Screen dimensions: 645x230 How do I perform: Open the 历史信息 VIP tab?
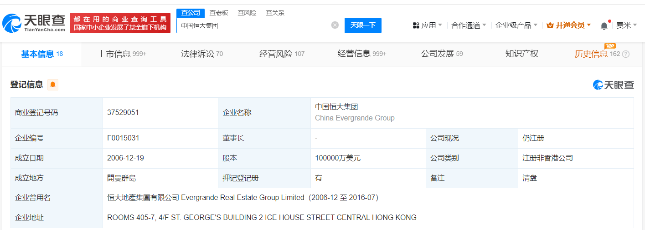[597, 54]
